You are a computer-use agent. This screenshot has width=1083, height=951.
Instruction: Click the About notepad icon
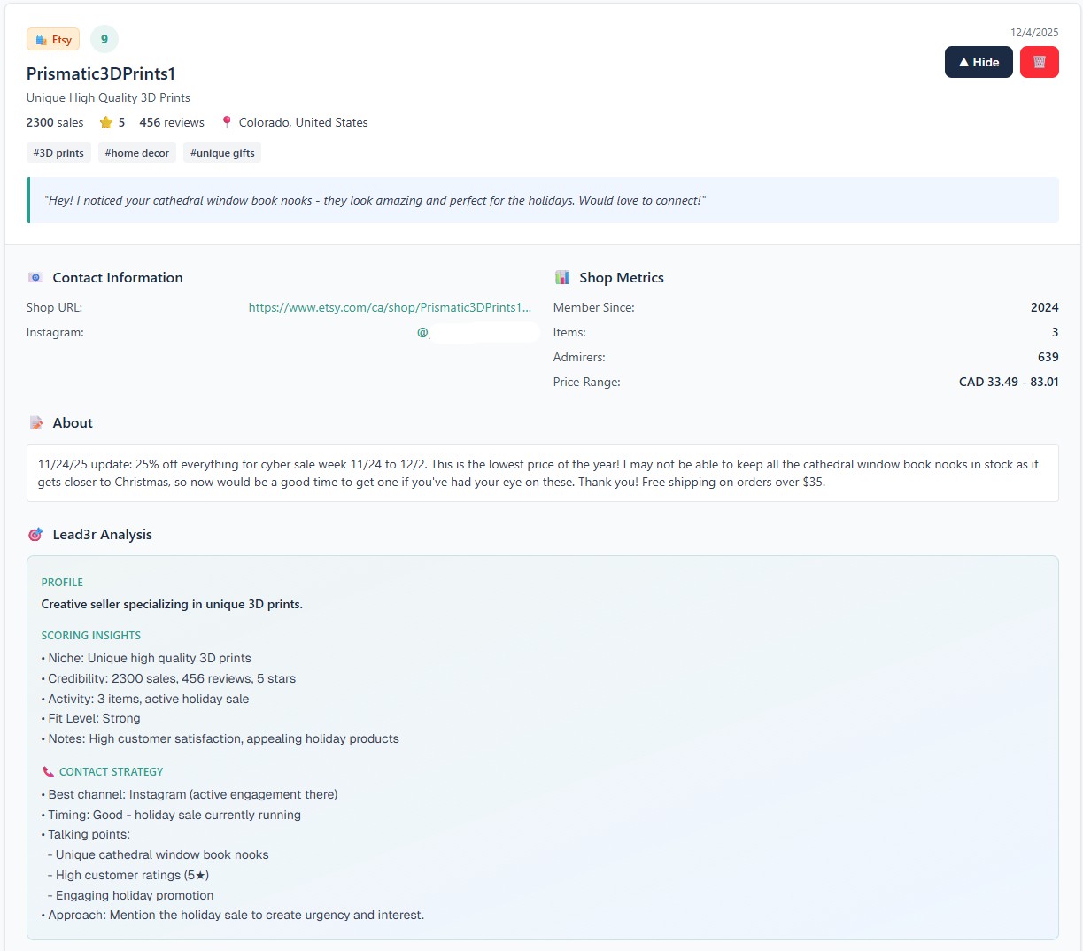35,423
